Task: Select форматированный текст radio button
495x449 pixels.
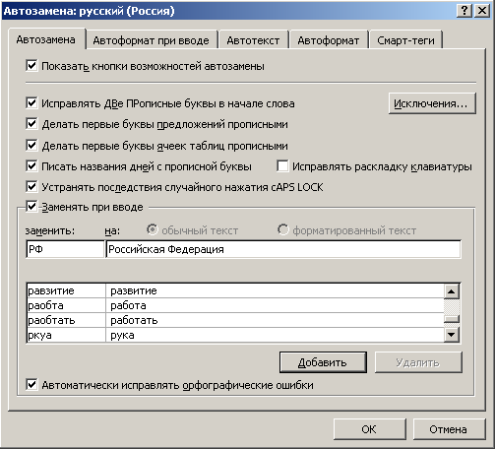Action: pyautogui.click(x=283, y=229)
